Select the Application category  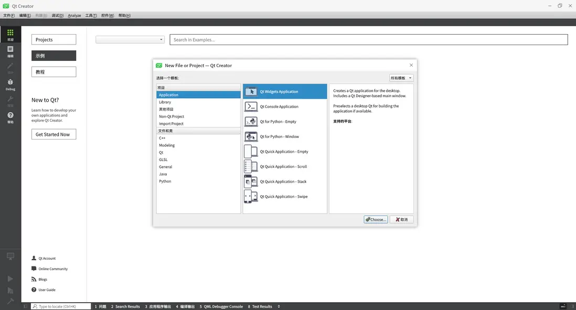(198, 95)
